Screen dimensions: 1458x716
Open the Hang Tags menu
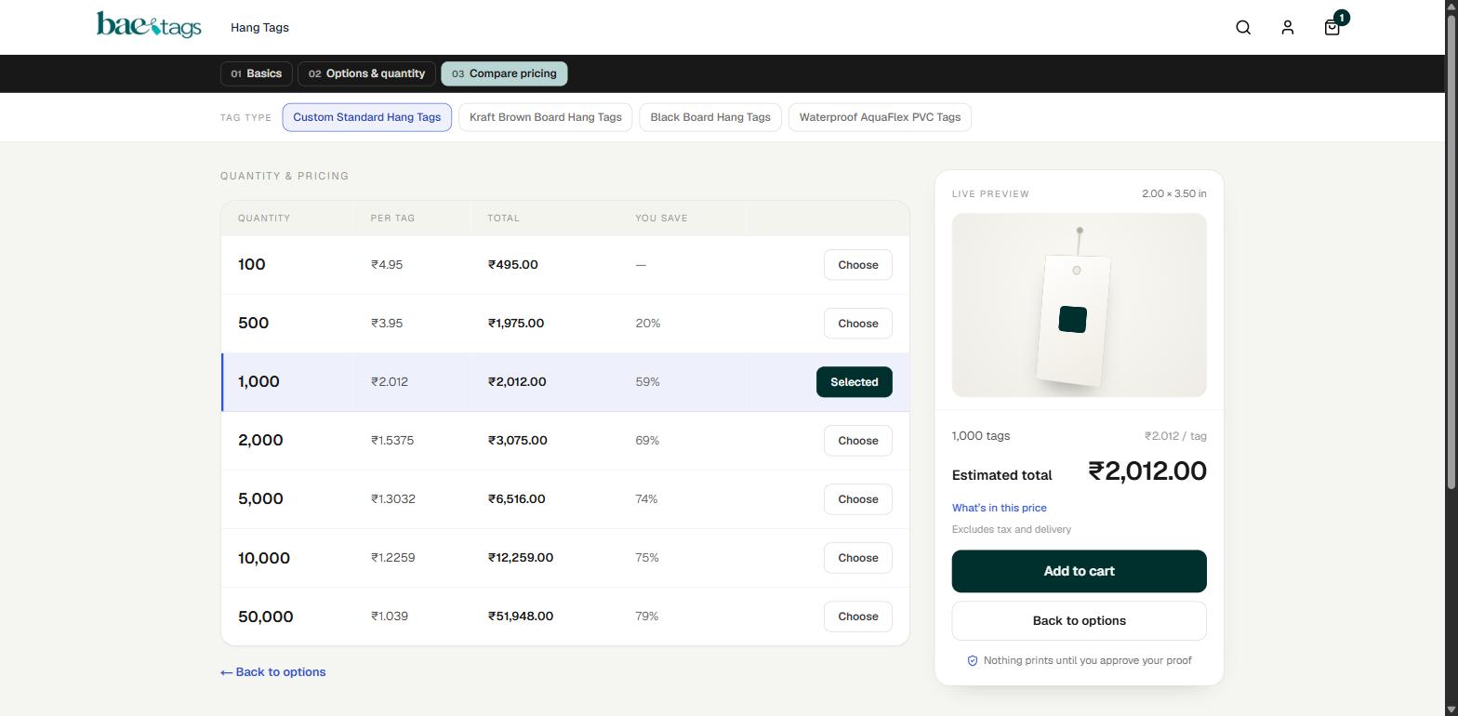click(259, 27)
